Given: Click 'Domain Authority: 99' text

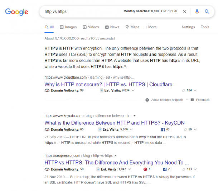Looking at the screenshot, I should pyautogui.click(x=67, y=90).
